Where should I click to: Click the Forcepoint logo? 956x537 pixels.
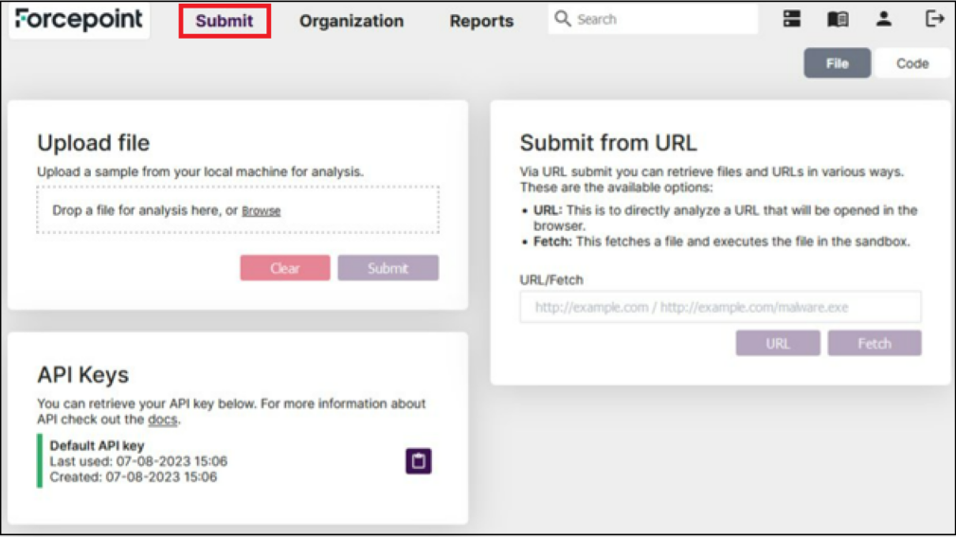point(79,20)
